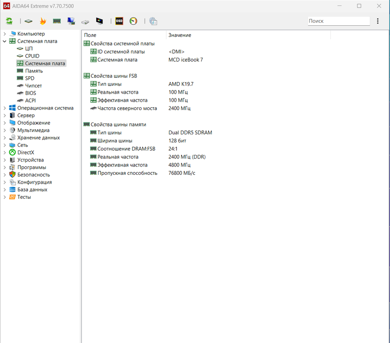Click the green Refresh toolbar icon

click(x=9, y=21)
